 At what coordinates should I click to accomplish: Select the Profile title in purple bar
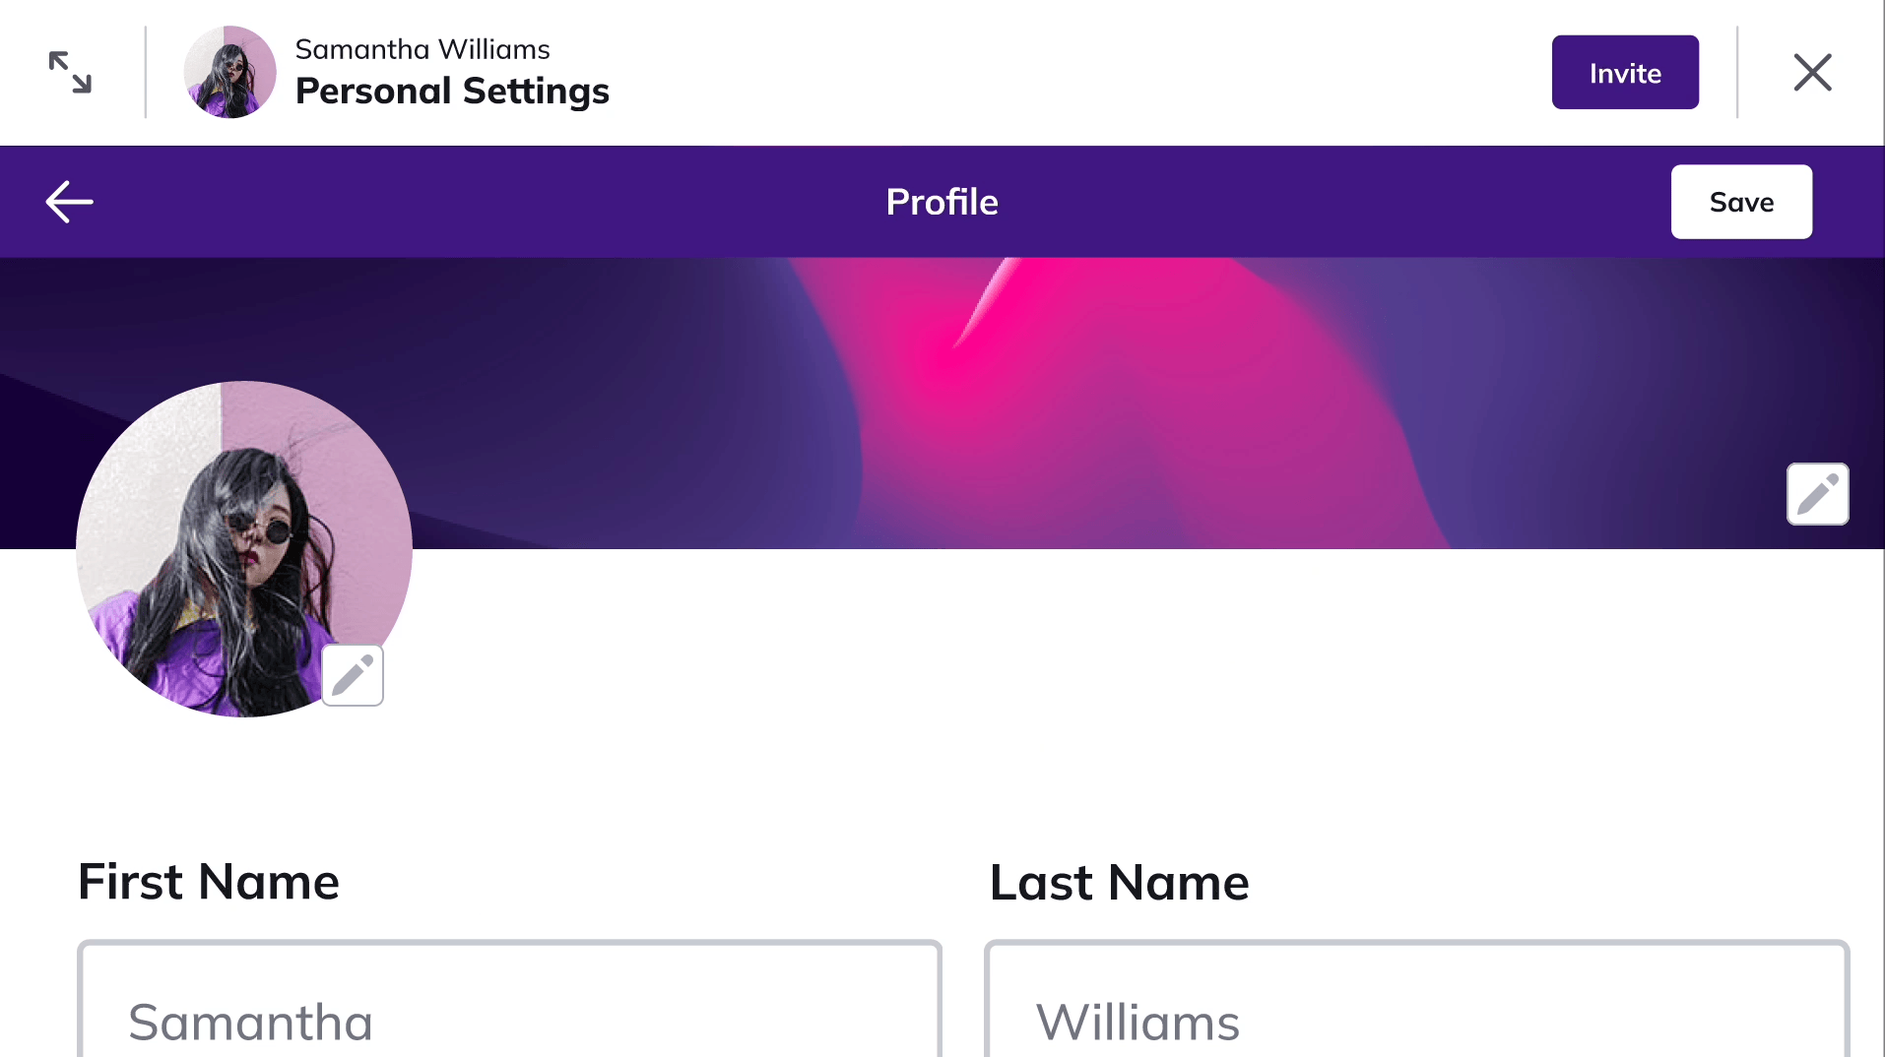pyautogui.click(x=942, y=202)
